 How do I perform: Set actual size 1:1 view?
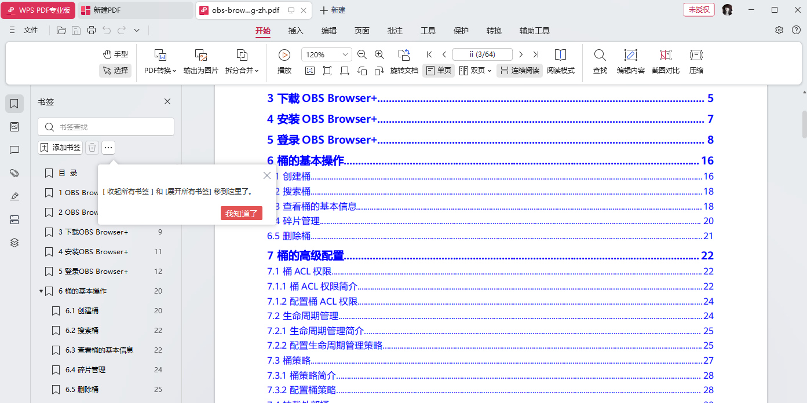[x=310, y=71]
